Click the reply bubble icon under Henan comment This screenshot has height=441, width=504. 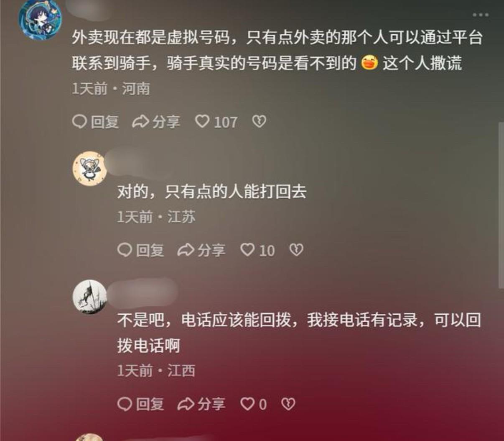tap(79, 122)
